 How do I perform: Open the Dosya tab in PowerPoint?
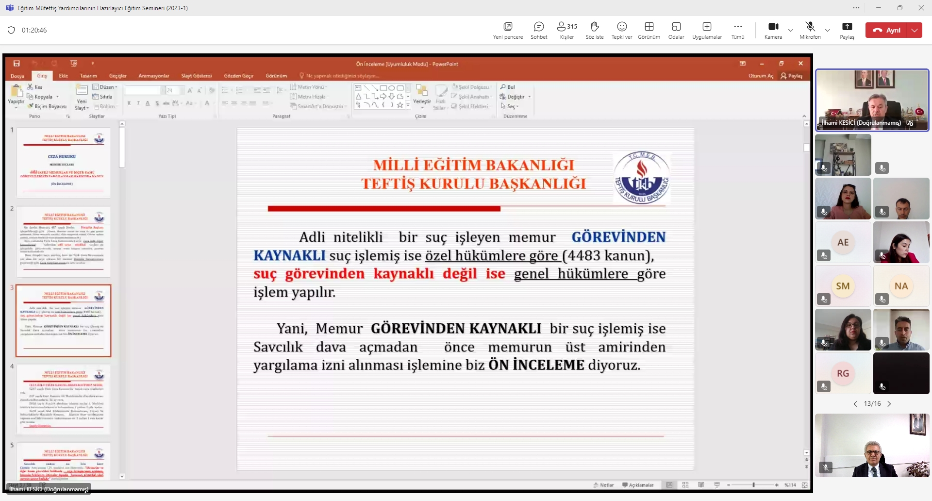pyautogui.click(x=17, y=76)
